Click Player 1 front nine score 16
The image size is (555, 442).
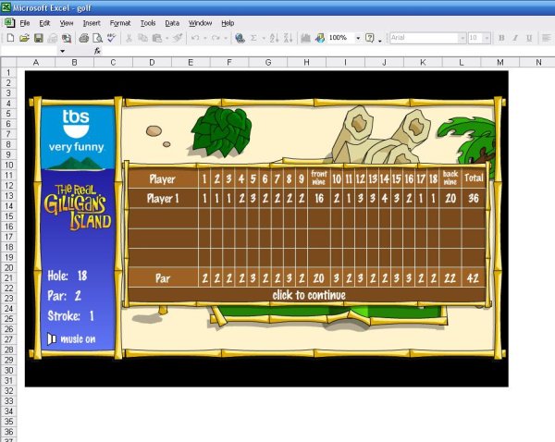(319, 198)
